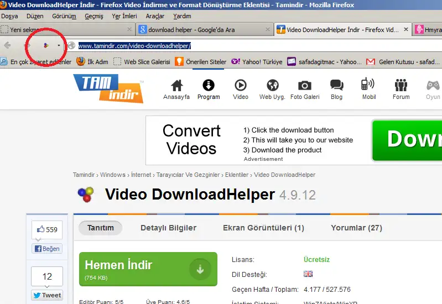Click the Facebook Beğen button
The image size is (442, 304).
click(x=46, y=249)
